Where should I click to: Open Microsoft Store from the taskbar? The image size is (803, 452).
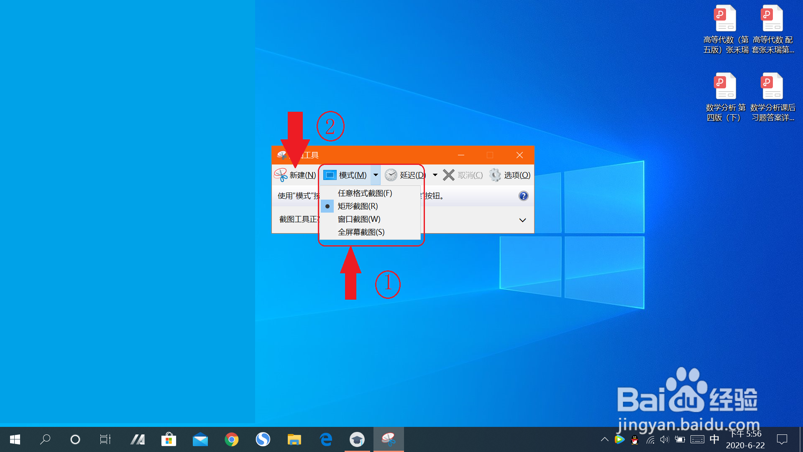click(x=169, y=439)
